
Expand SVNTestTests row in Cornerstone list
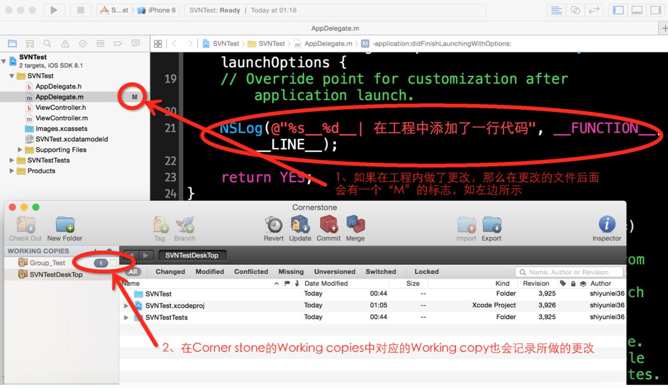(127, 318)
